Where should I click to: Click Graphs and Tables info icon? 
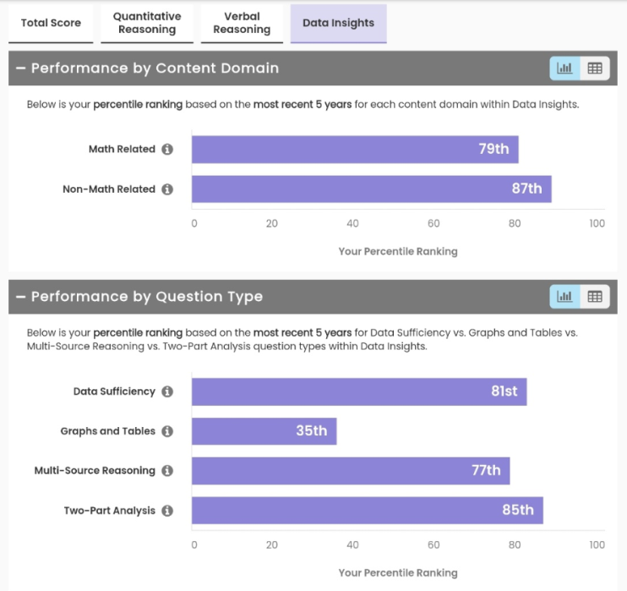coord(167,431)
